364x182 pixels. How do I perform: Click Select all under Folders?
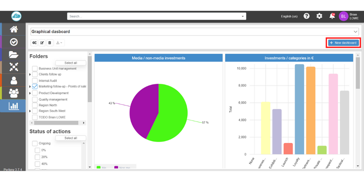[71, 63]
